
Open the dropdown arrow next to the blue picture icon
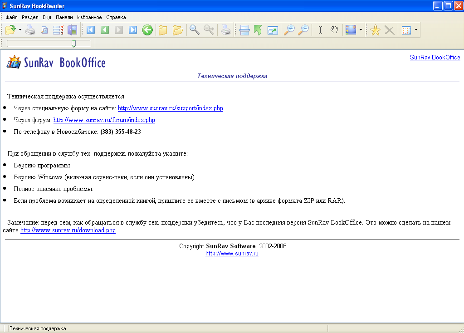click(361, 30)
